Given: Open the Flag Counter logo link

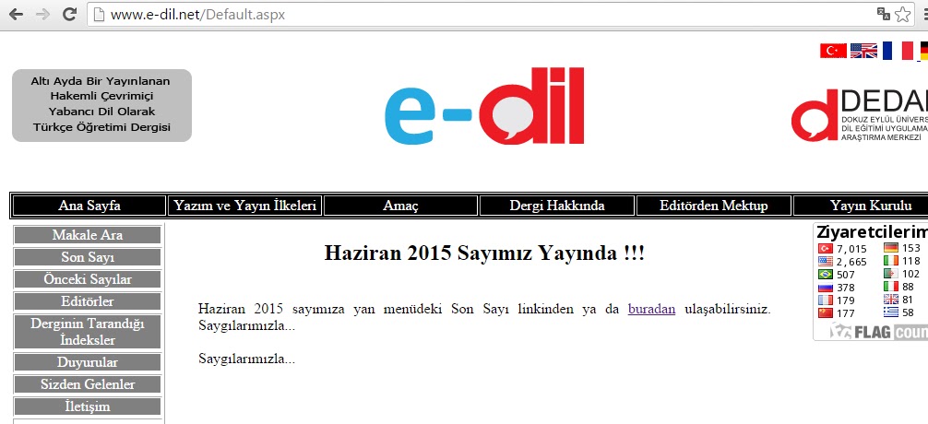Looking at the screenshot, I should [x=878, y=331].
